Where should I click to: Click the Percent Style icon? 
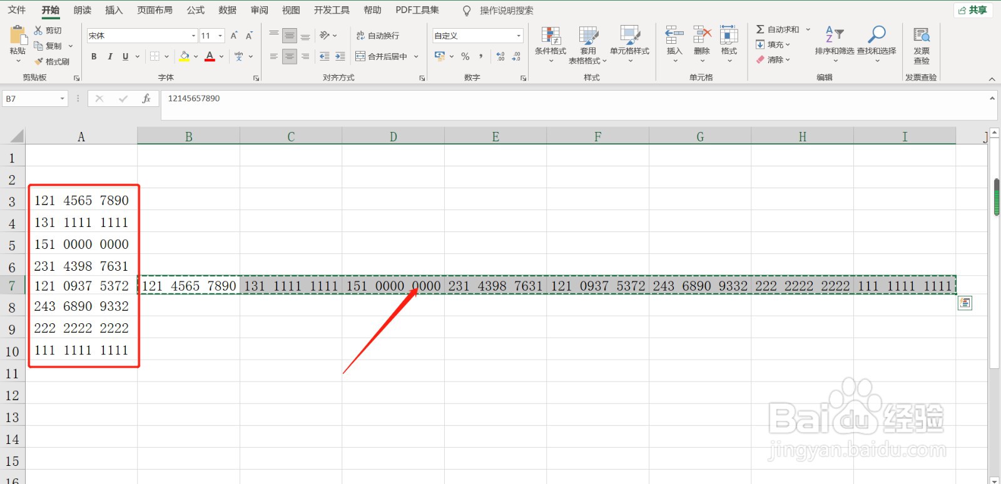465,56
